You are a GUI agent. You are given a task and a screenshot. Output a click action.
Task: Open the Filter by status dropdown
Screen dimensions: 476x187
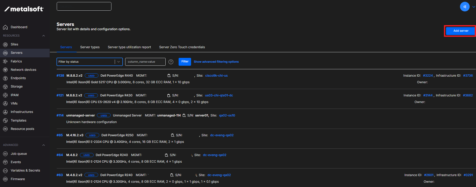click(89, 62)
